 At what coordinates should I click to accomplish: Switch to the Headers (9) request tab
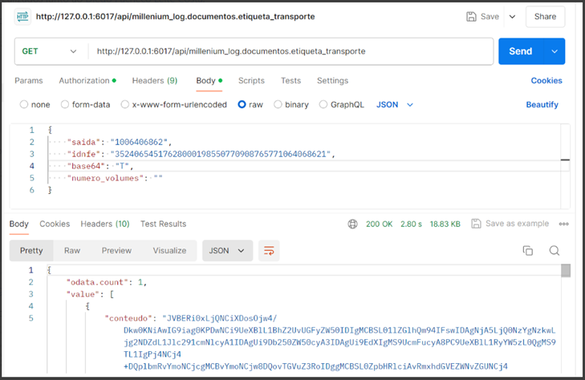154,81
